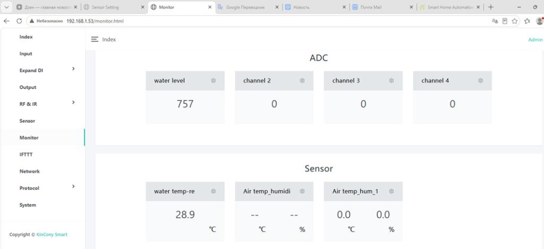Open water temp-re sensor gear settings

click(214, 191)
